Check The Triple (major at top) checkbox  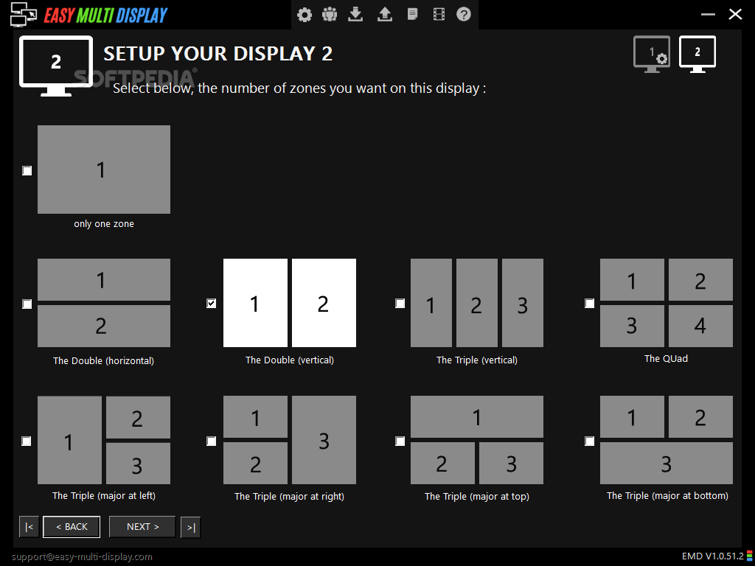click(400, 441)
